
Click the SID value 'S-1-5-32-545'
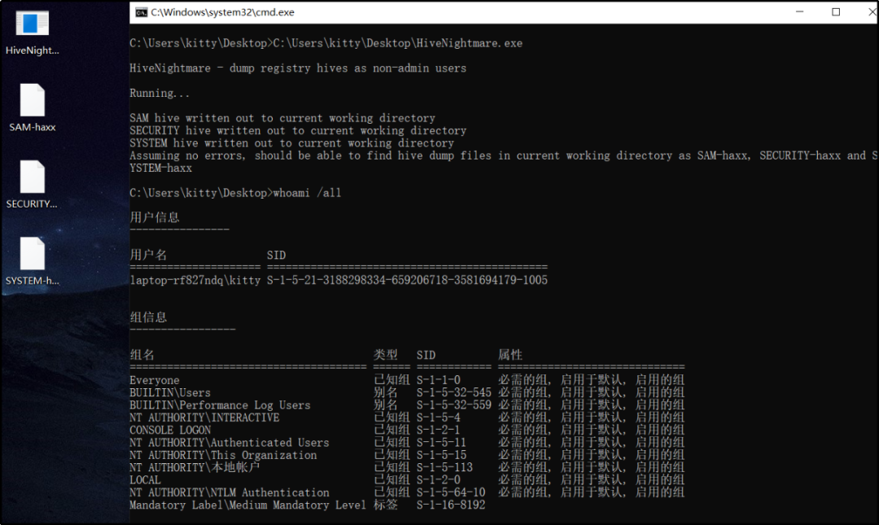[454, 392]
